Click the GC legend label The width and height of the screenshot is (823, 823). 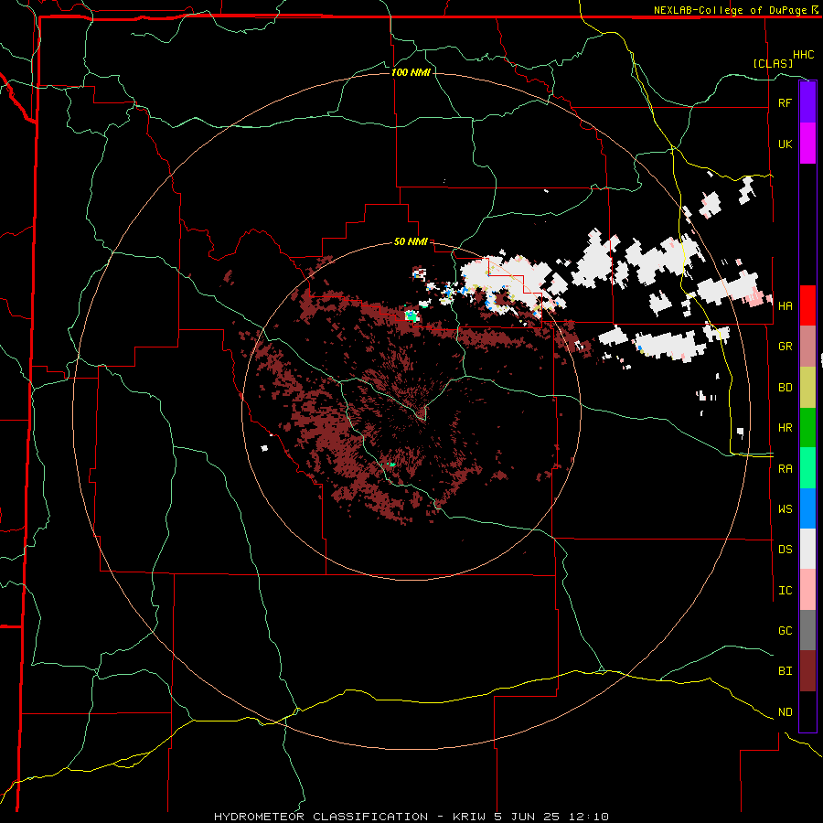point(785,631)
